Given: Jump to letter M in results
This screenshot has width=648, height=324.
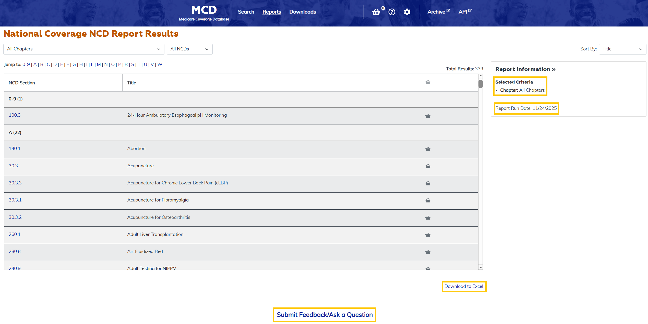Looking at the screenshot, I should coord(99,64).
